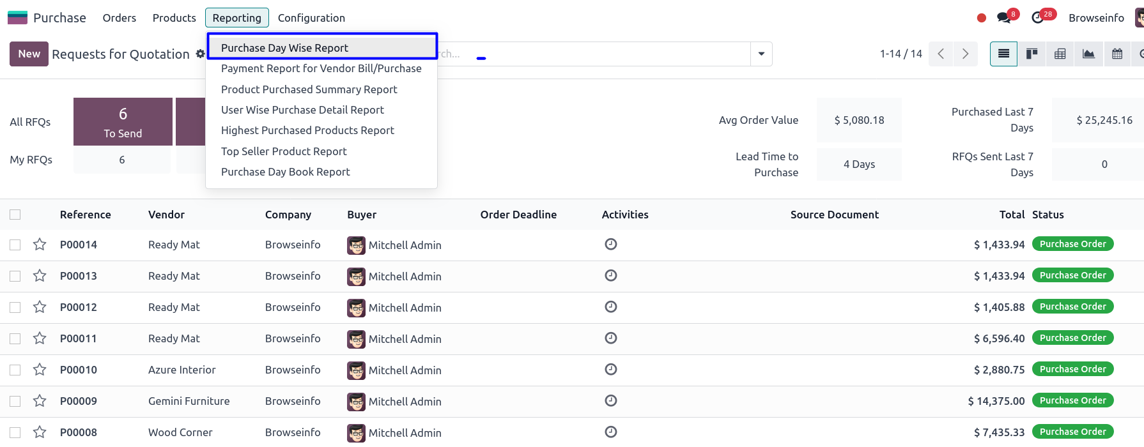Filter by the 6 To Send RFQs card
The height and width of the screenshot is (447, 1144).
[123, 121]
